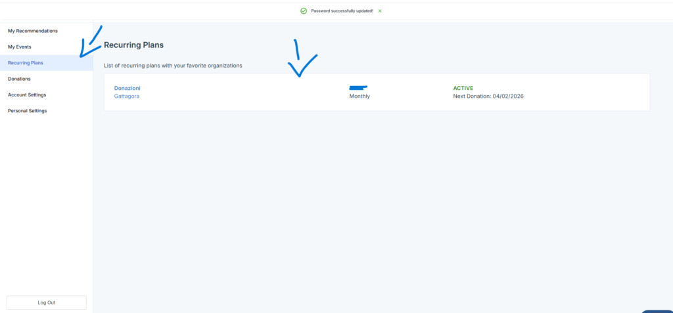Click the redacted donation amount

point(358,87)
